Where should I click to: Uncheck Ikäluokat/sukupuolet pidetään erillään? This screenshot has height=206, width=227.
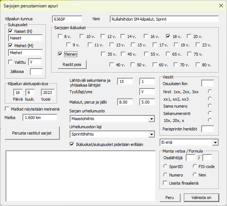pos(72,144)
